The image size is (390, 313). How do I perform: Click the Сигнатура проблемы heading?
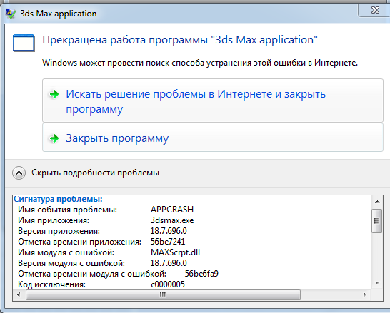[58, 199]
